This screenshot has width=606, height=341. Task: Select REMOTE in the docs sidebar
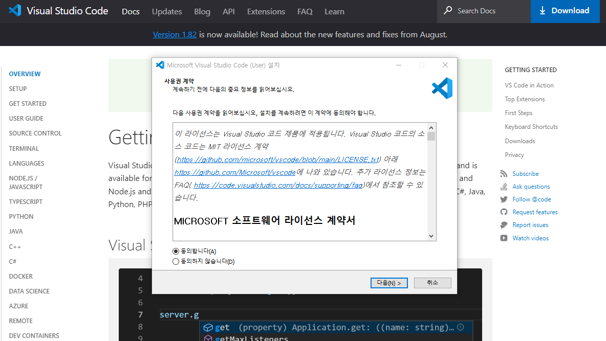21,321
